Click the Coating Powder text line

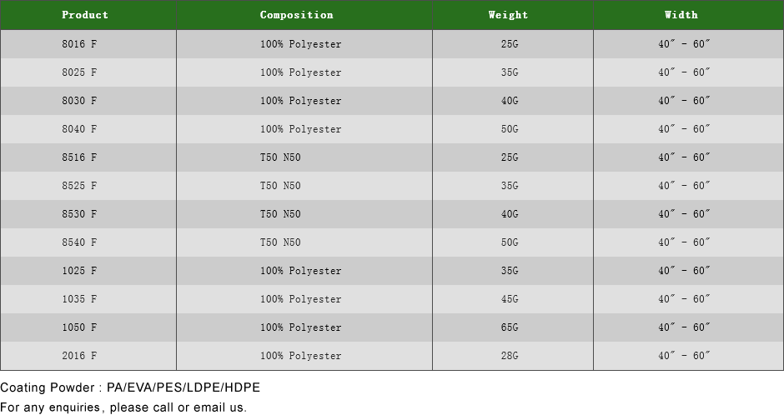[130, 387]
